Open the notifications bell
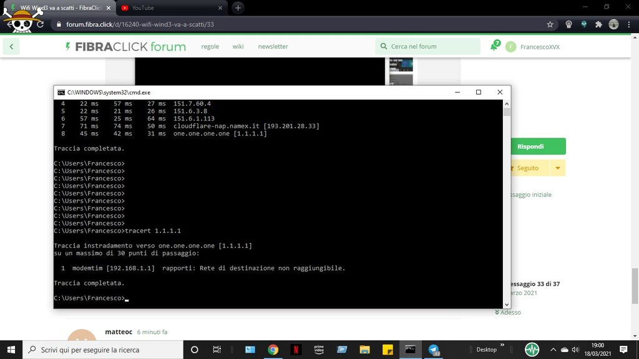Image resolution: width=639 pixels, height=359 pixels. [x=495, y=45]
